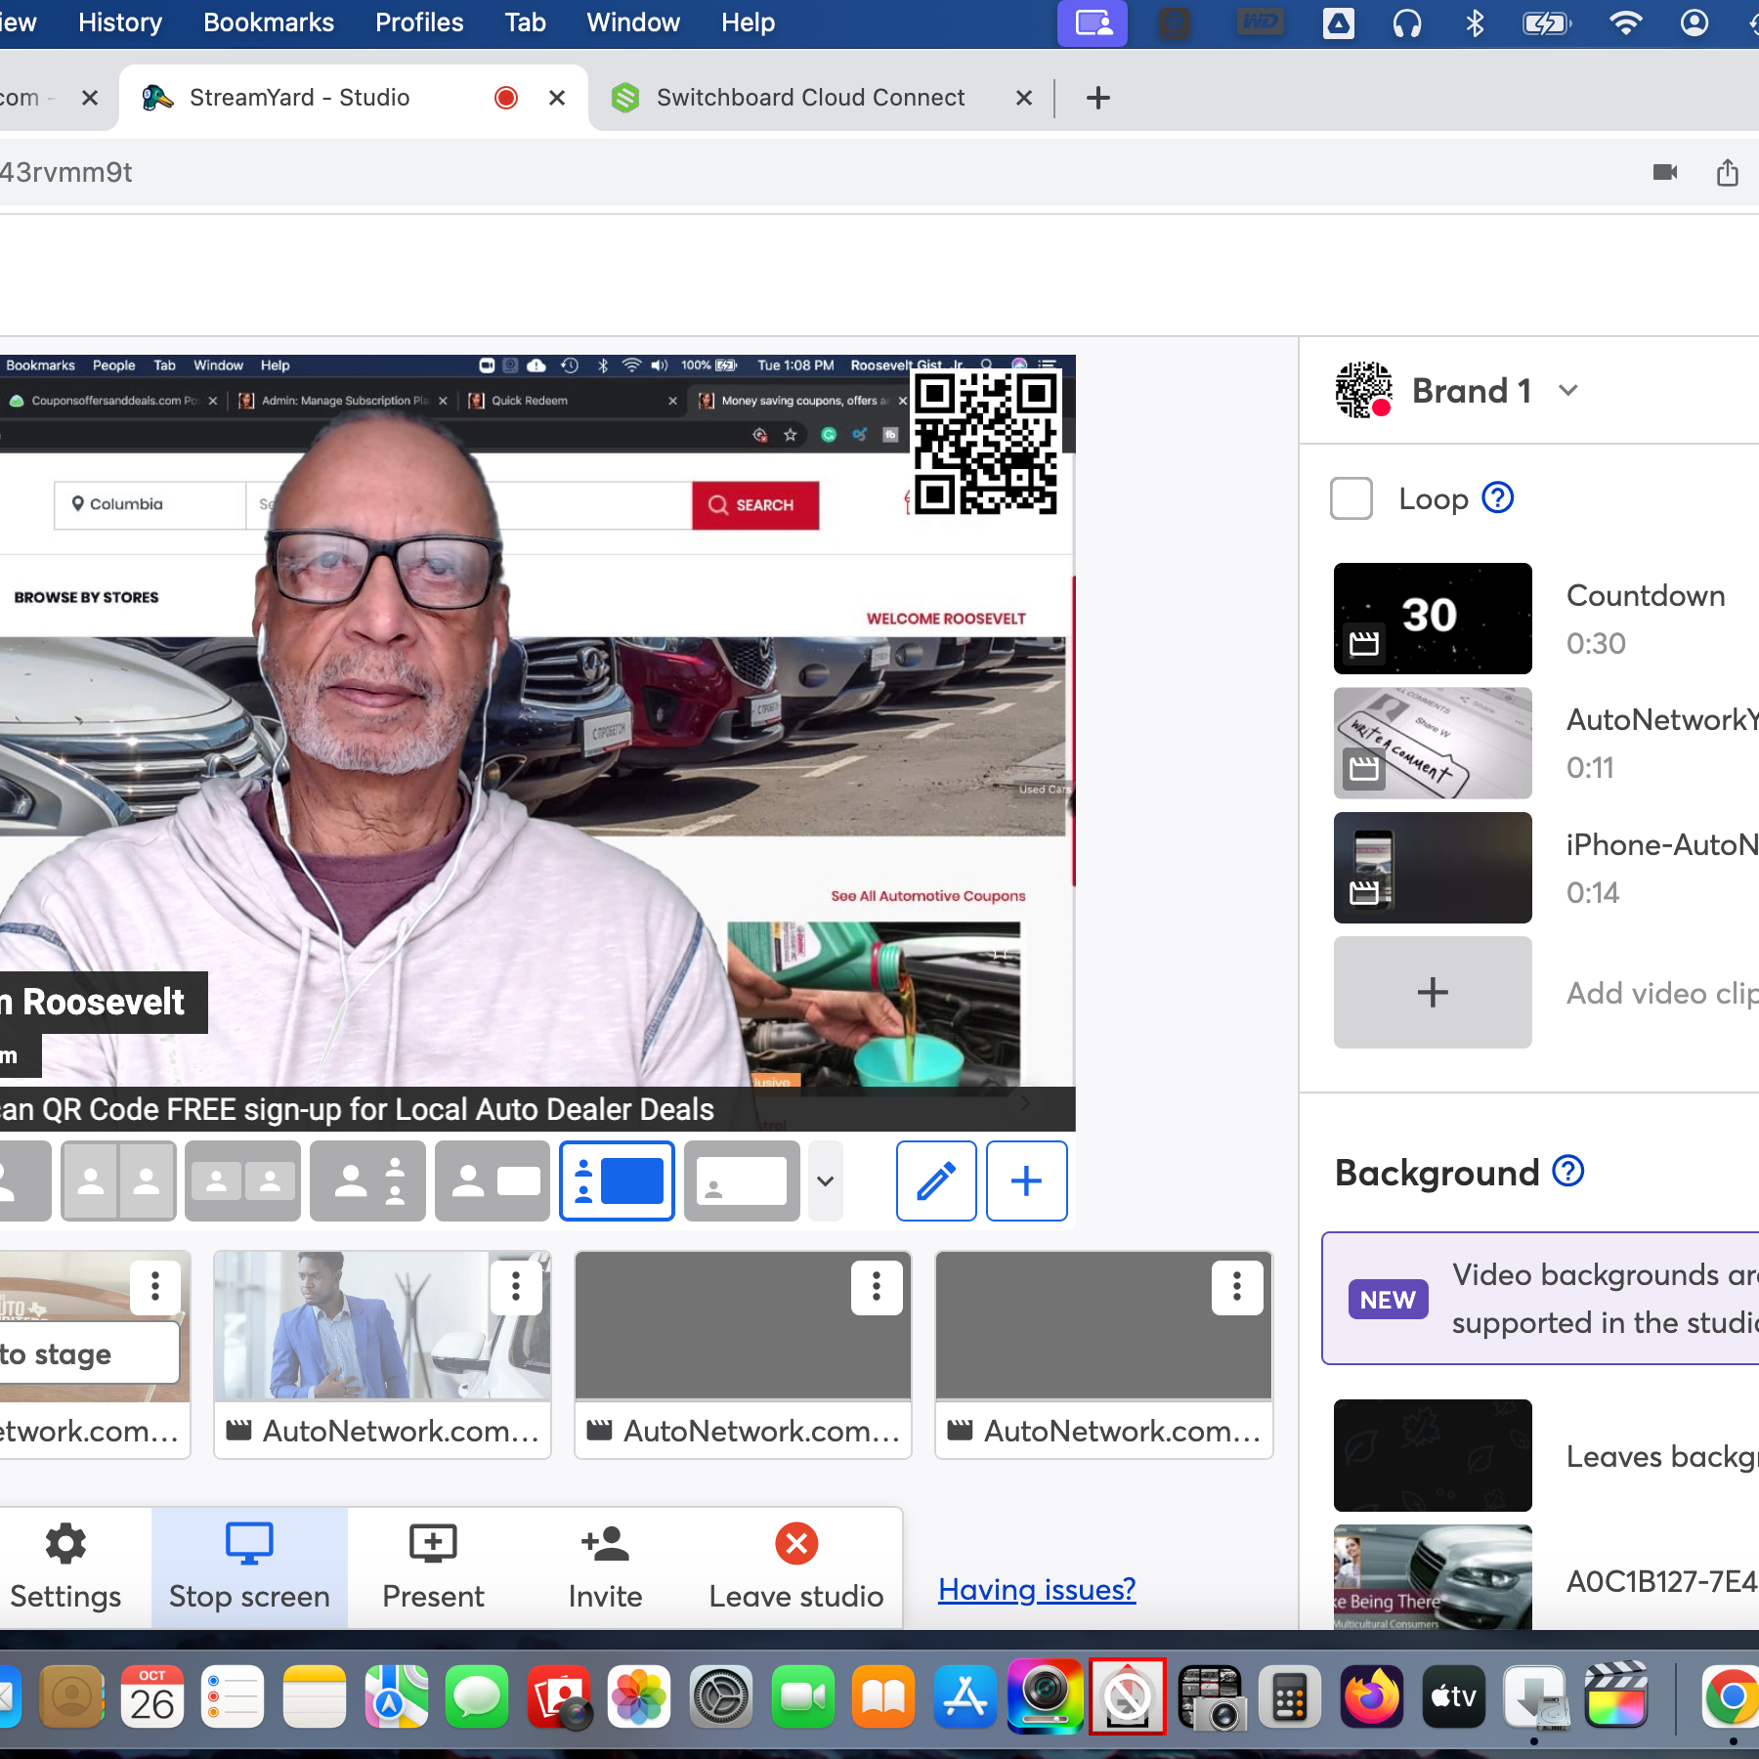Click the share icon in address bar
This screenshot has width=1759, height=1759.
(1728, 173)
